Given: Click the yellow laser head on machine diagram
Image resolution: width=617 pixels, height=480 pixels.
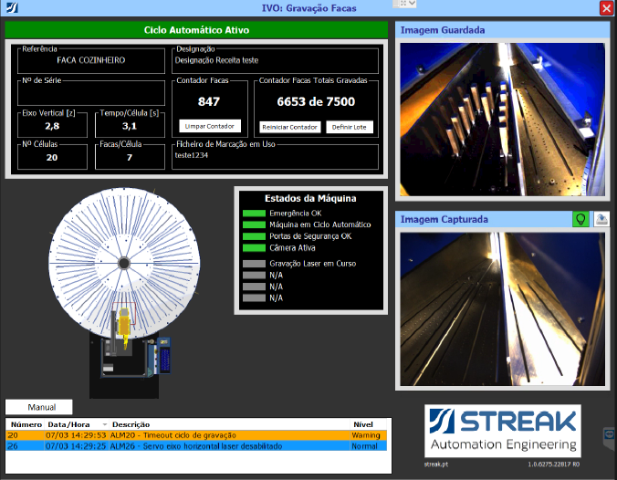Looking at the screenshot, I should click(121, 324).
